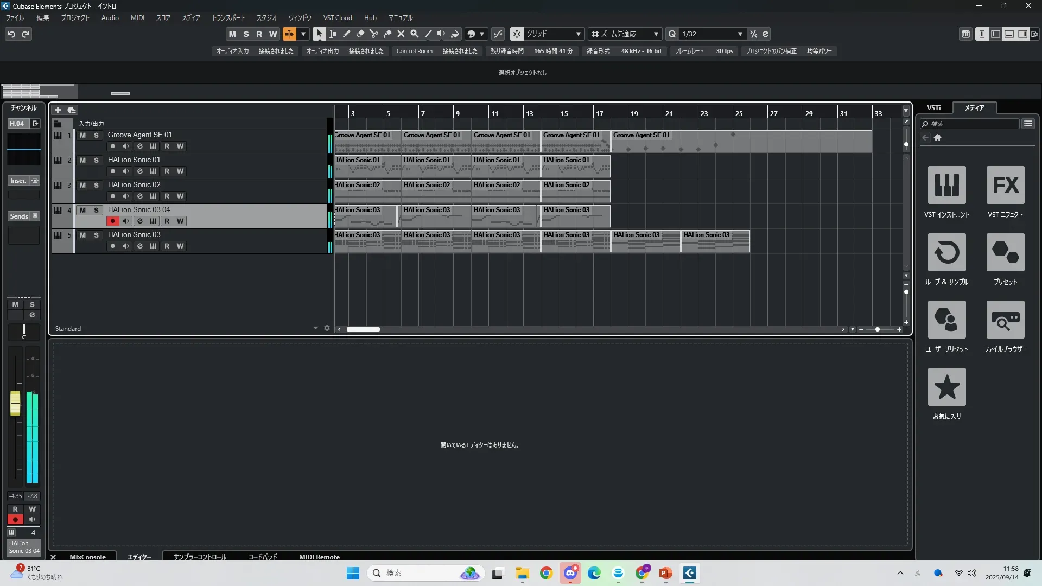The height and width of the screenshot is (586, 1042).
Task: Solo the HALion Sonic 02 track
Action: 96,185
